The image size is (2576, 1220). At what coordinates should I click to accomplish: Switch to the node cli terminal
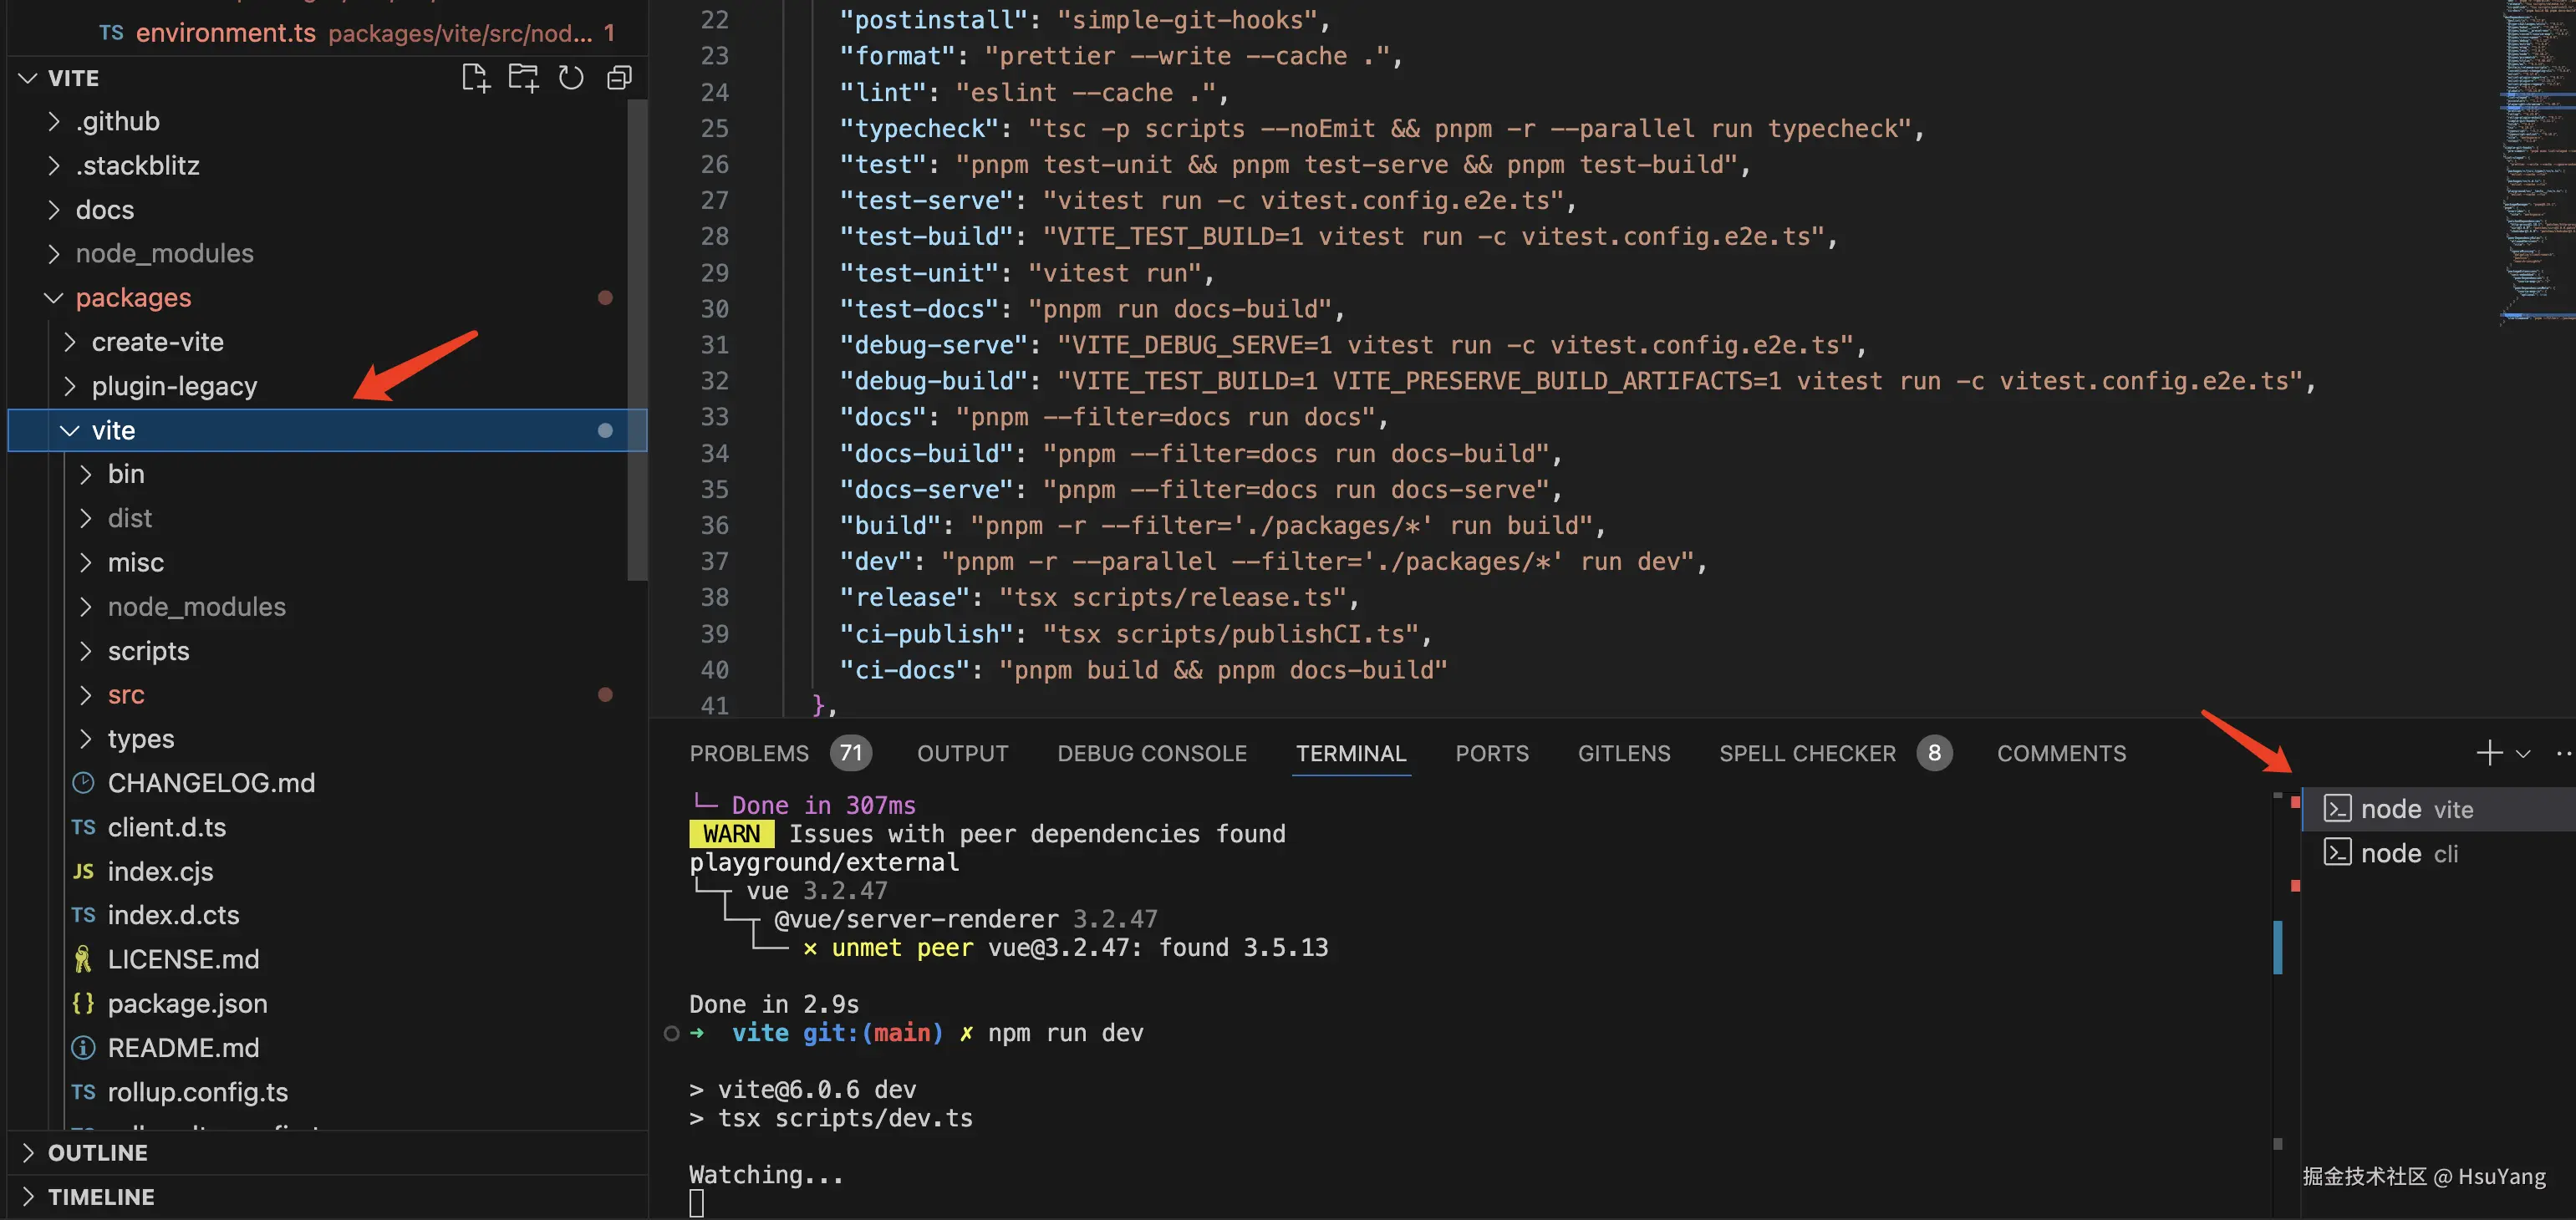pos(2408,853)
